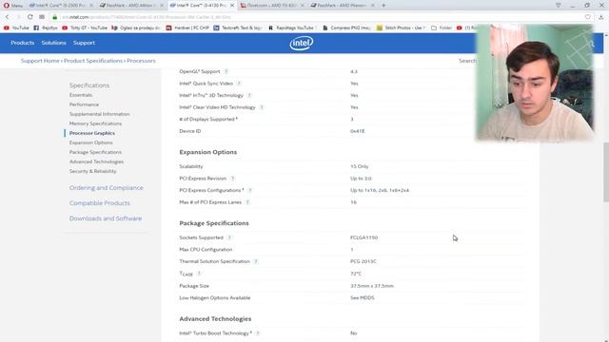Reload the current page
The image size is (609, 342).
click(29, 17)
